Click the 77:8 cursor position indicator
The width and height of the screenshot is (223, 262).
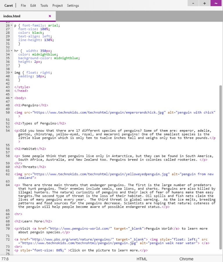tap(5, 259)
